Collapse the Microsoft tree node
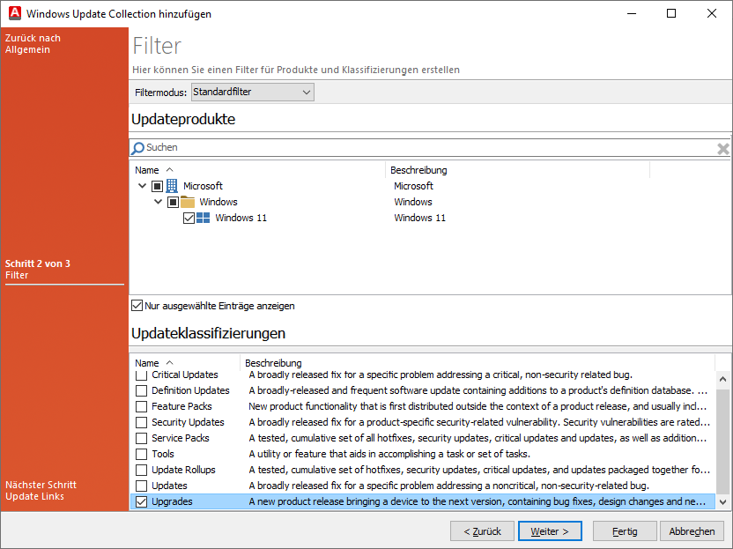Screen dimensions: 733x549 [x=142, y=186]
